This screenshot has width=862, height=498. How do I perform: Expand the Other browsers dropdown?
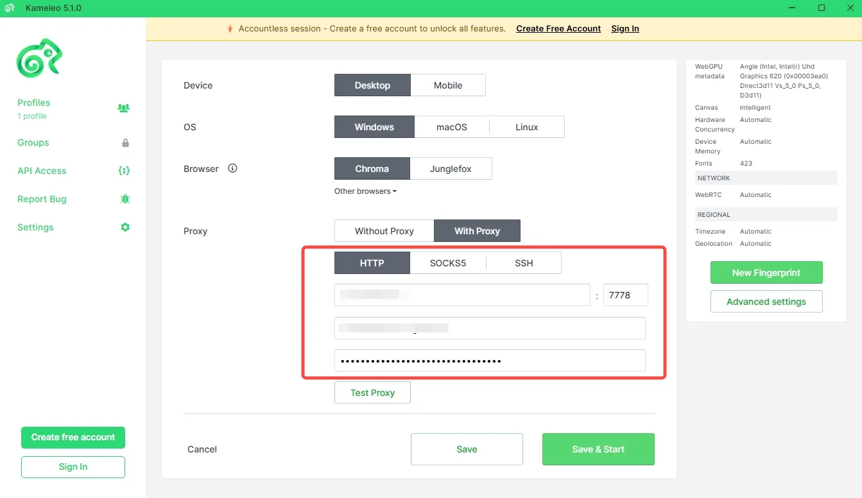[x=365, y=191]
